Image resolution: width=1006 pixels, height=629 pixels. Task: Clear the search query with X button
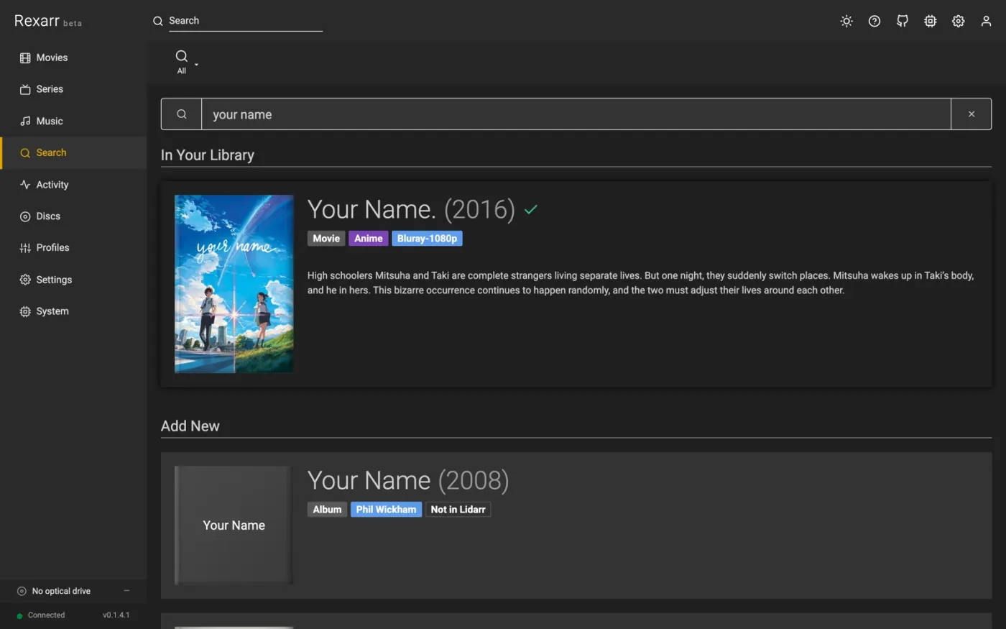point(972,114)
